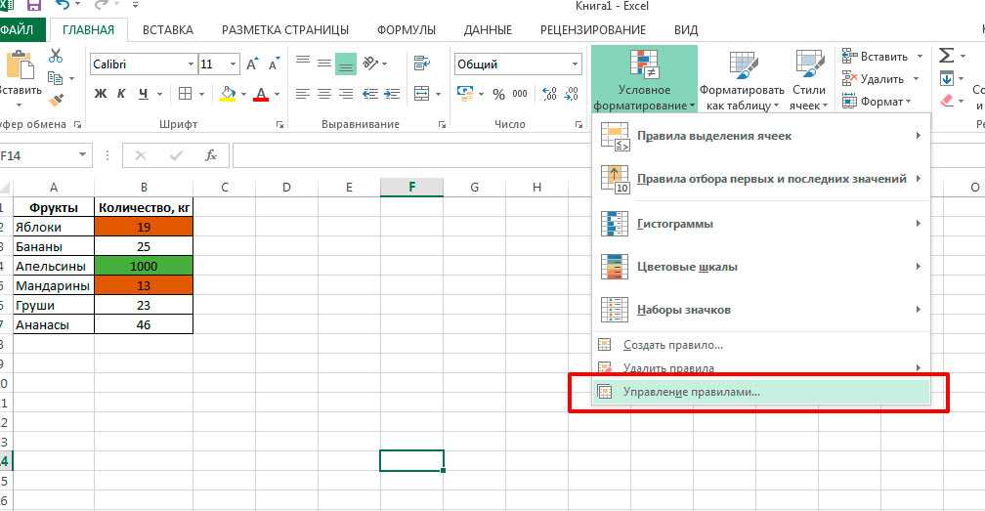Viewport: 985px width, 511px height.
Task: Click the Cut scissors icon
Action: tap(56, 56)
